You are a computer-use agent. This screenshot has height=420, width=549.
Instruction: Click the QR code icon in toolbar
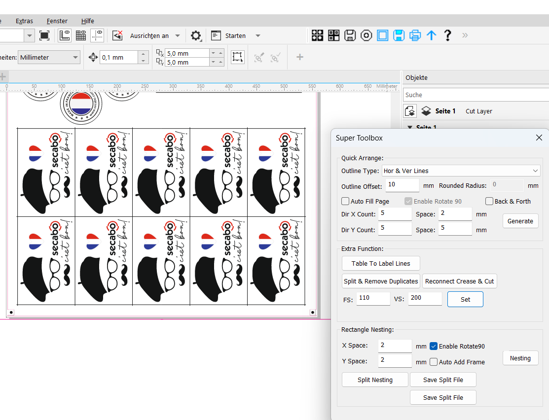click(334, 35)
